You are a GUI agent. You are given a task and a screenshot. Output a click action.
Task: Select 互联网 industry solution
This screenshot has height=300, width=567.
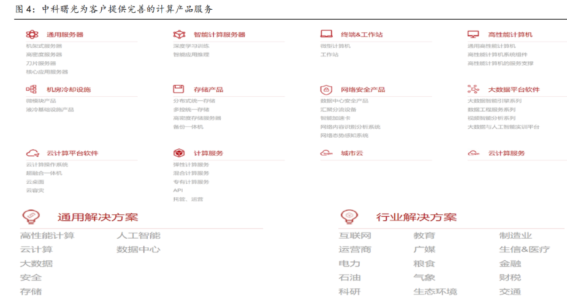pyautogui.click(x=355, y=236)
